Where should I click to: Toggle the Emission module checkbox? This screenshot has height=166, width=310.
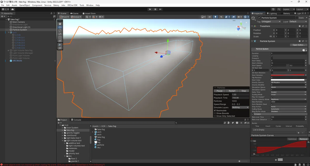(x=253, y=114)
